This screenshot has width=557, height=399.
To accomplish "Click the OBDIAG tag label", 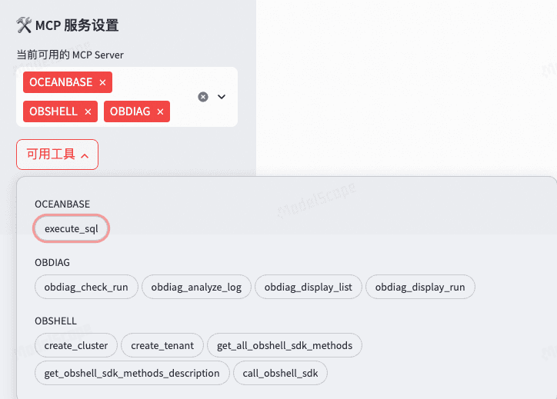I will 130,111.
